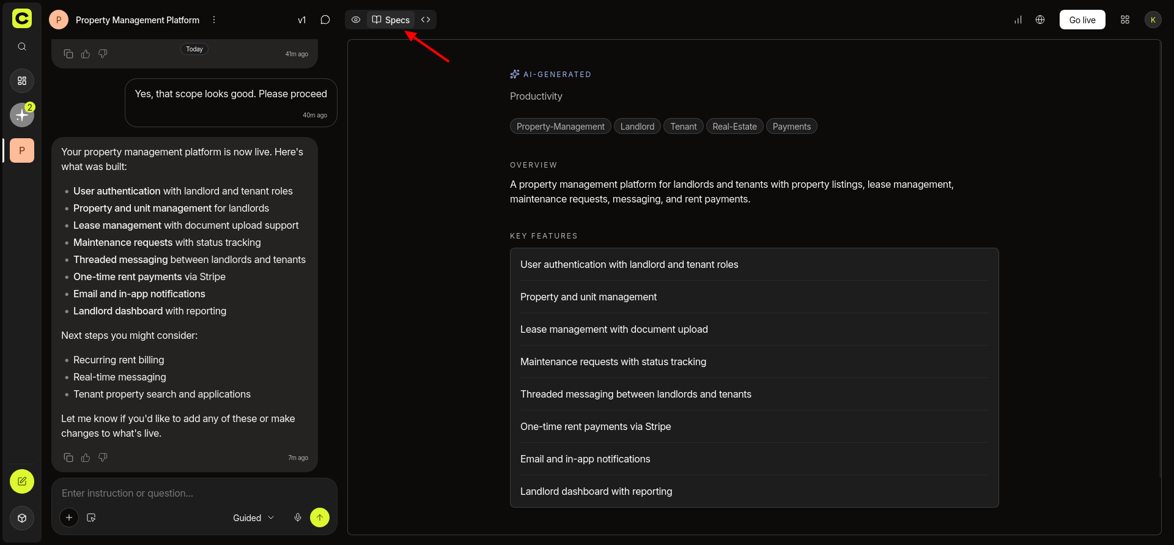Click the 'Yes, that scope looks good' message
The width and height of the screenshot is (1174, 545).
pyautogui.click(x=231, y=102)
